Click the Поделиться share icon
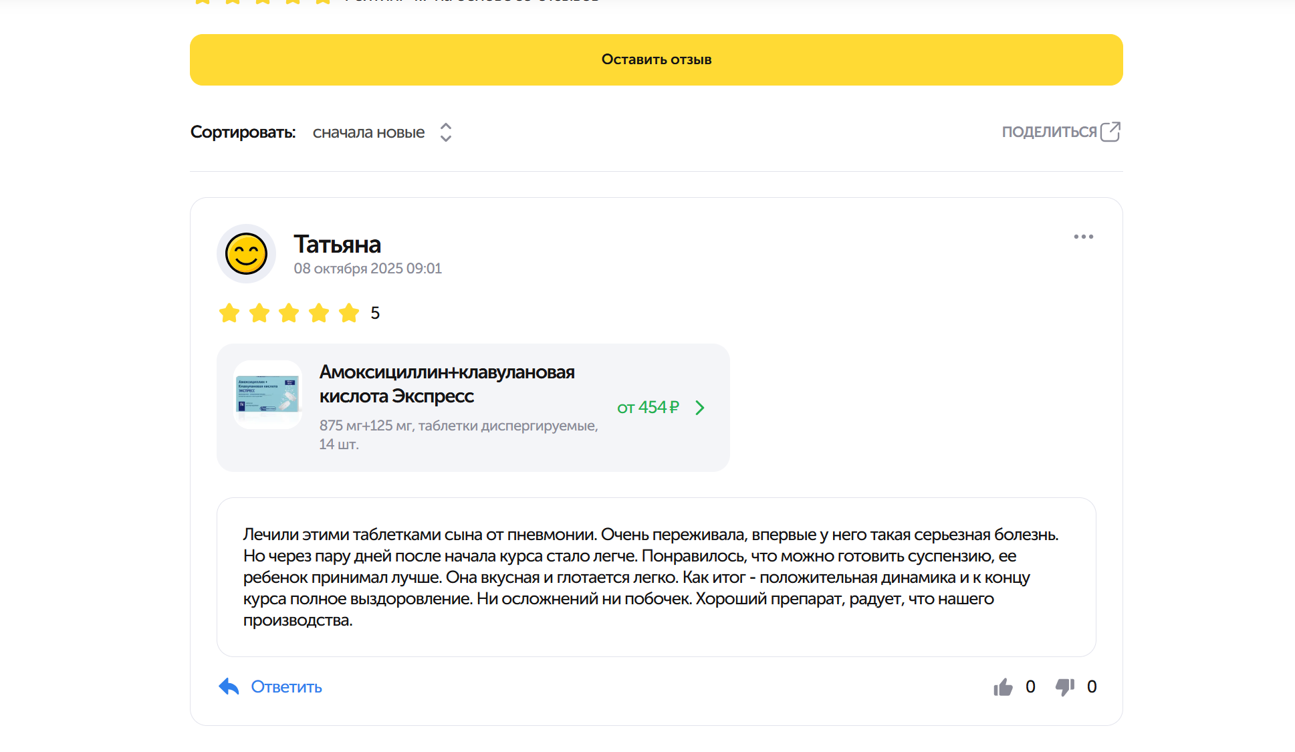Image resolution: width=1295 pixels, height=752 pixels. pyautogui.click(x=1110, y=132)
